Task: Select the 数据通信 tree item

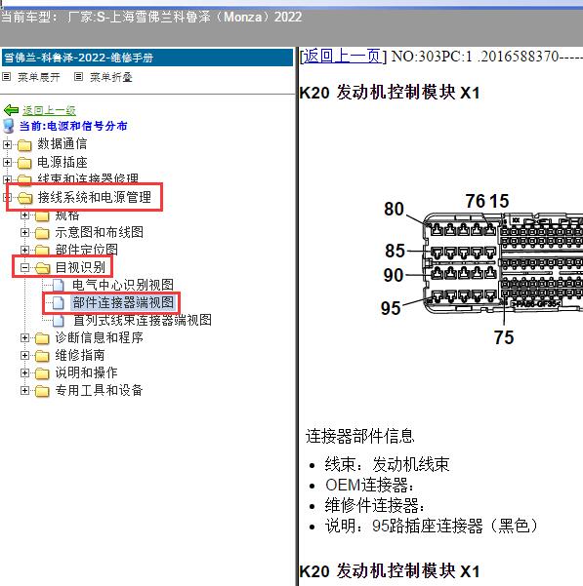Action: click(62, 144)
